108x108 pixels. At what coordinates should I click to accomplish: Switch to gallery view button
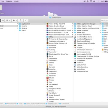(3, 20)
